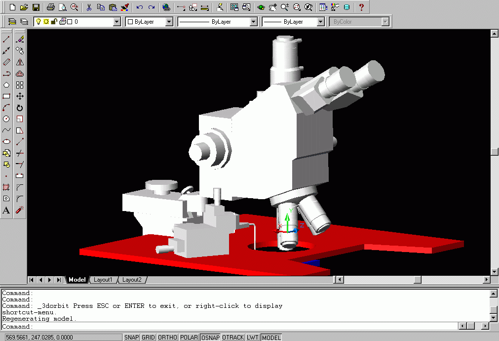The image size is (499, 341).
Task: Select the Erase modify tool
Action: pos(20,40)
